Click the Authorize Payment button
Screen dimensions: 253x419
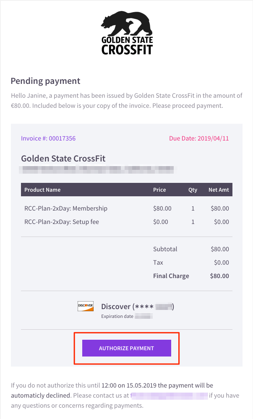[x=127, y=348]
